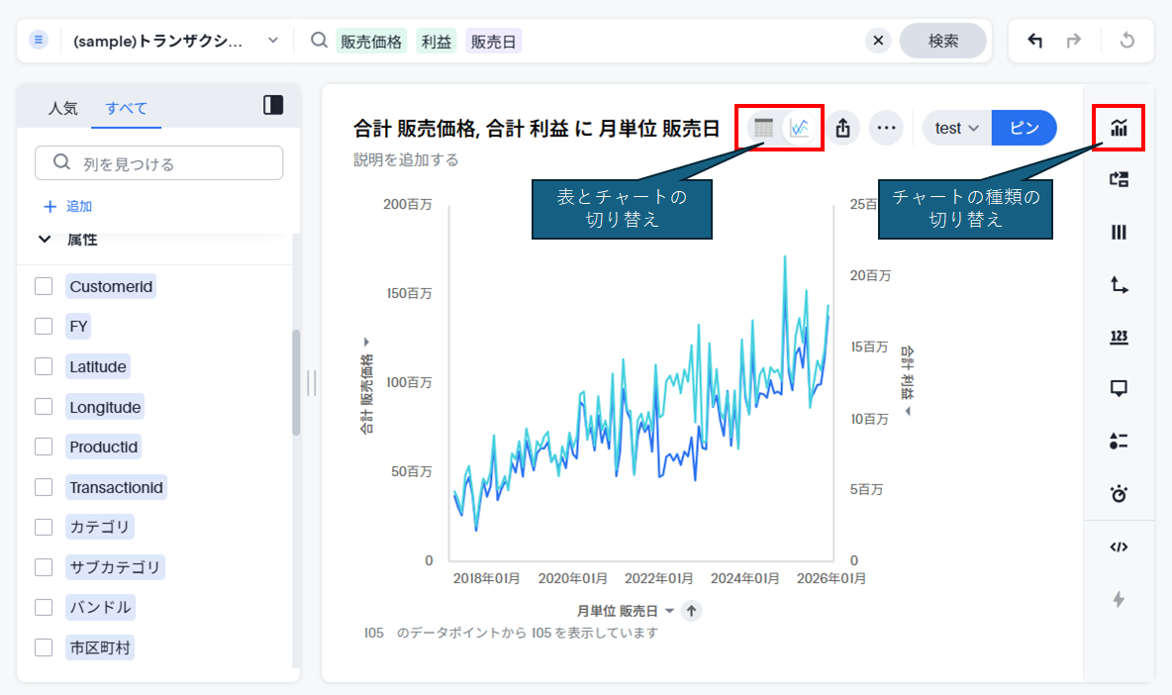The image size is (1172, 695).
Task: Open the 123 number formatting icon
Action: tap(1119, 337)
